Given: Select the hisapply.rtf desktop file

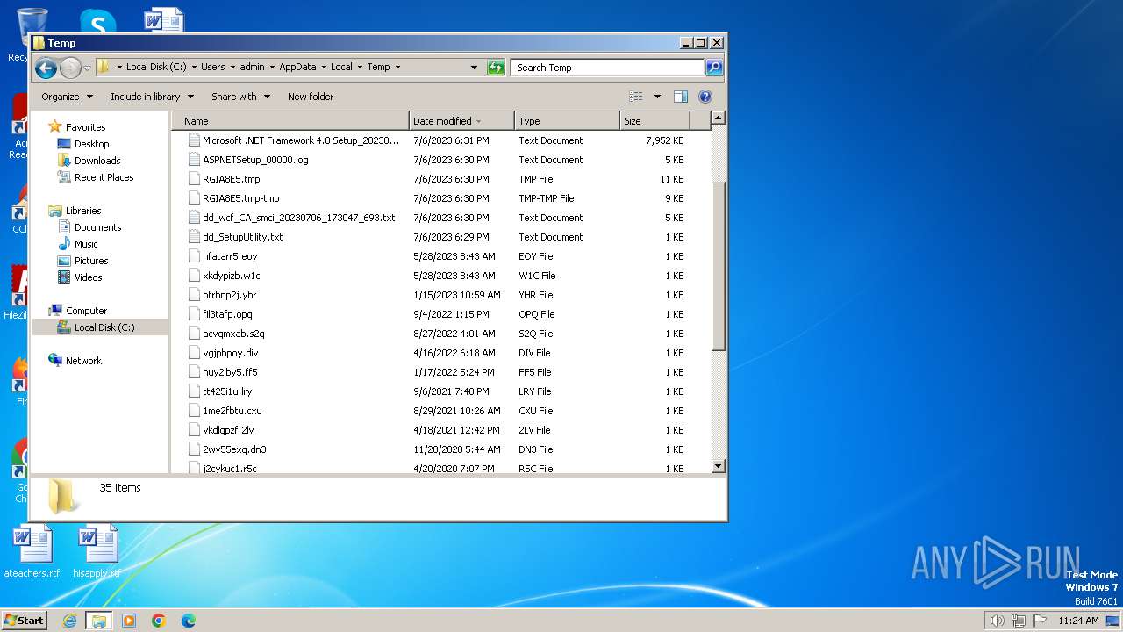Looking at the screenshot, I should tap(97, 552).
